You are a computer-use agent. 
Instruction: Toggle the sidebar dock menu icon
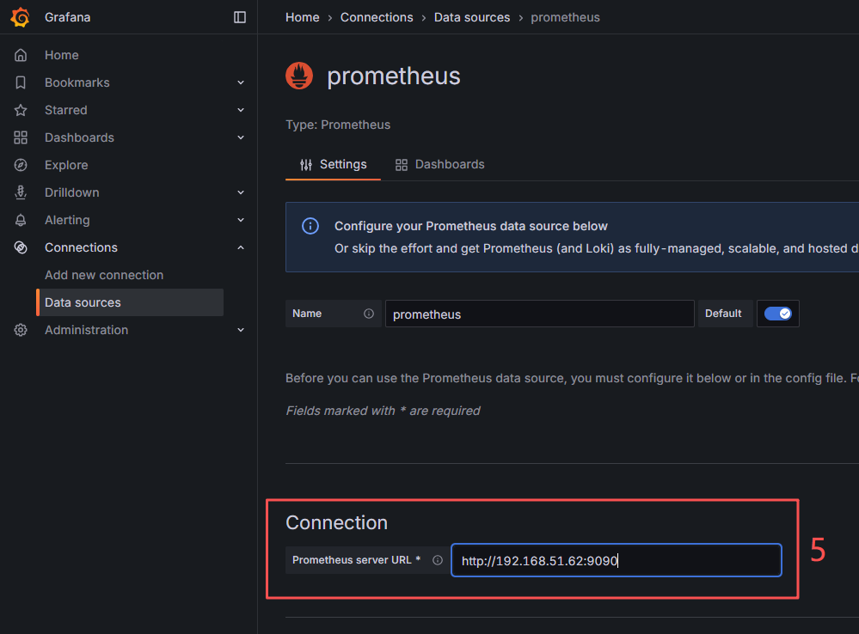[239, 17]
